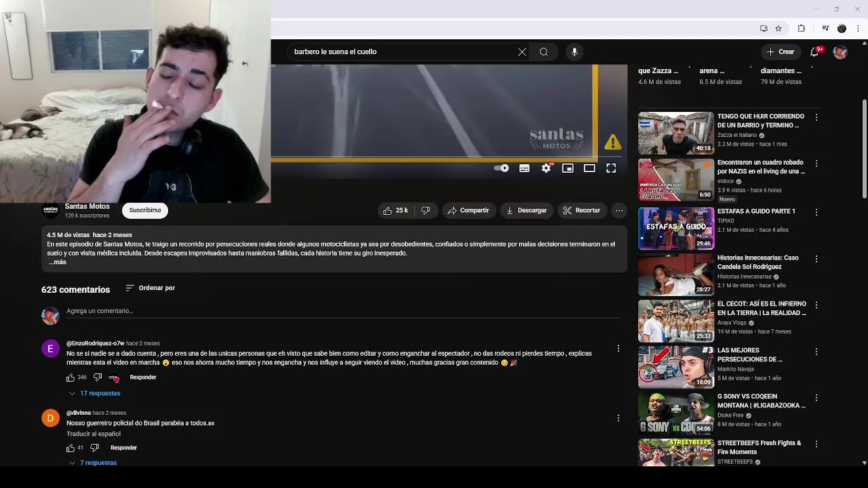The image size is (868, 488).
Task: Open the Chrome profile avatar
Action: click(x=842, y=28)
